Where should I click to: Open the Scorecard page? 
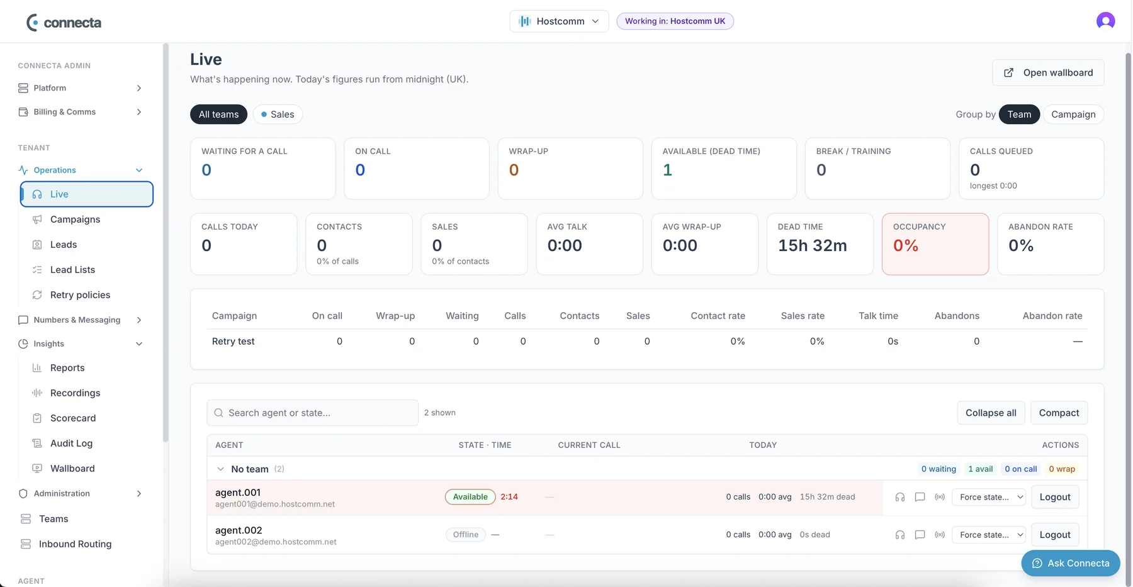coord(87,418)
